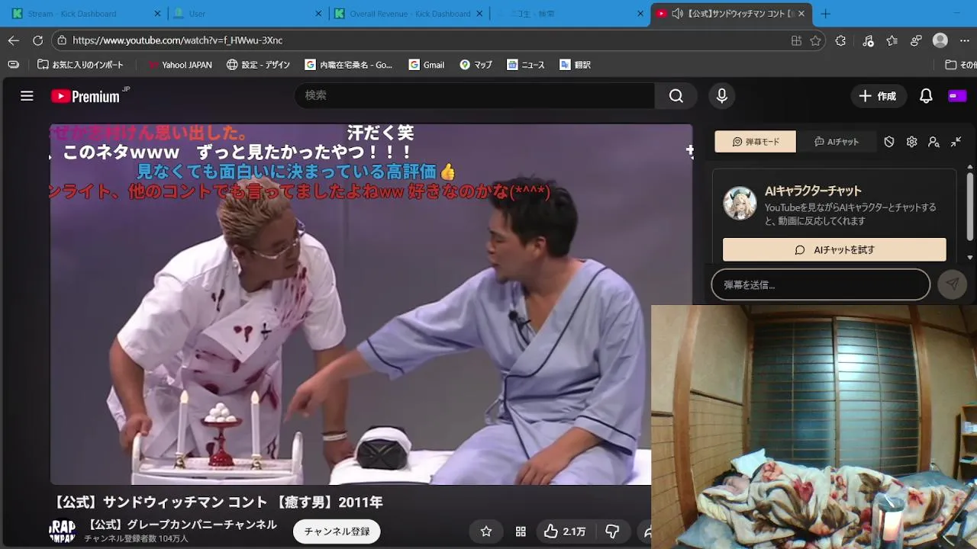This screenshot has height=549, width=977.
Task: Open favorites list icon in toolbar
Action: click(x=892, y=40)
